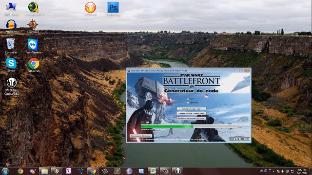Click the green generation progress bar

click(x=189, y=126)
